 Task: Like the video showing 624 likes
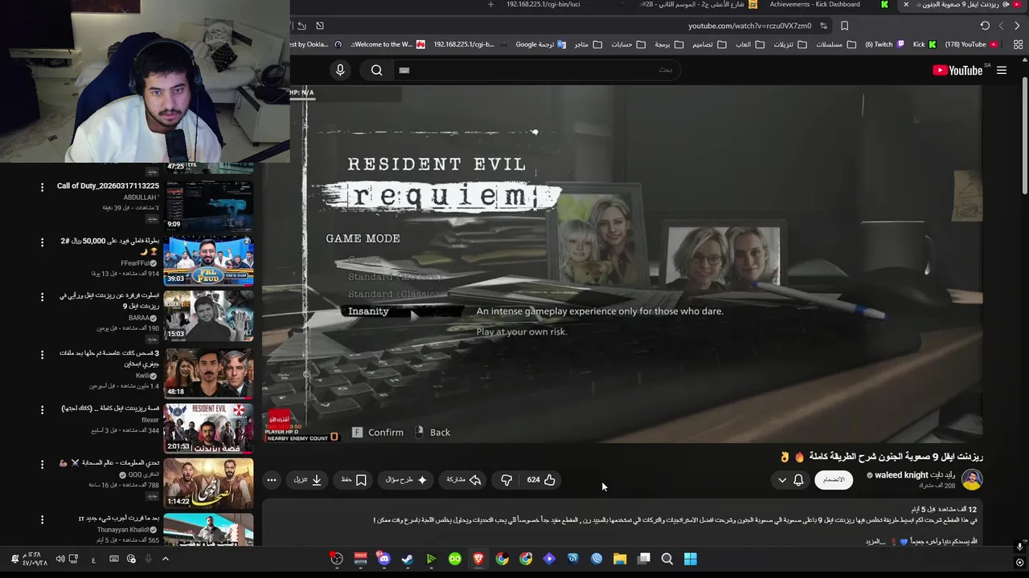click(541, 480)
